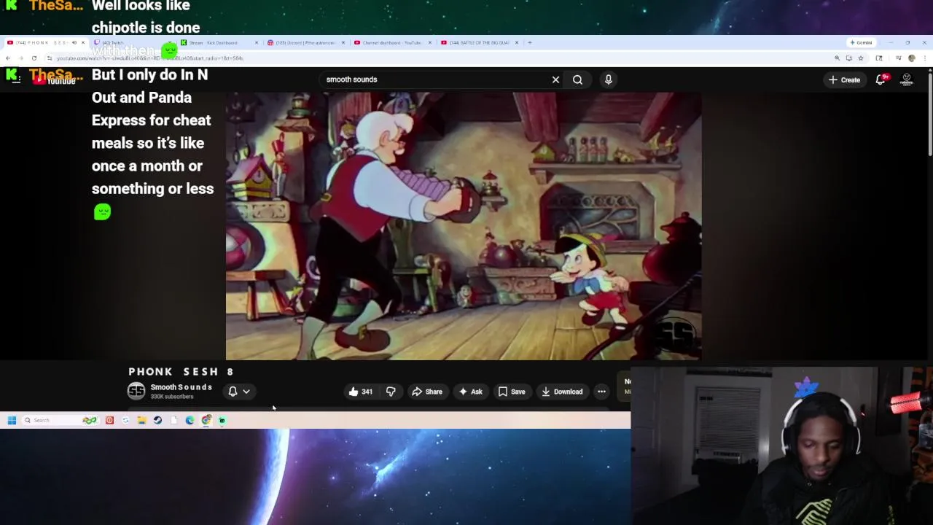Share the PHONK SESH 8 video
The width and height of the screenshot is (933, 525).
(427, 392)
